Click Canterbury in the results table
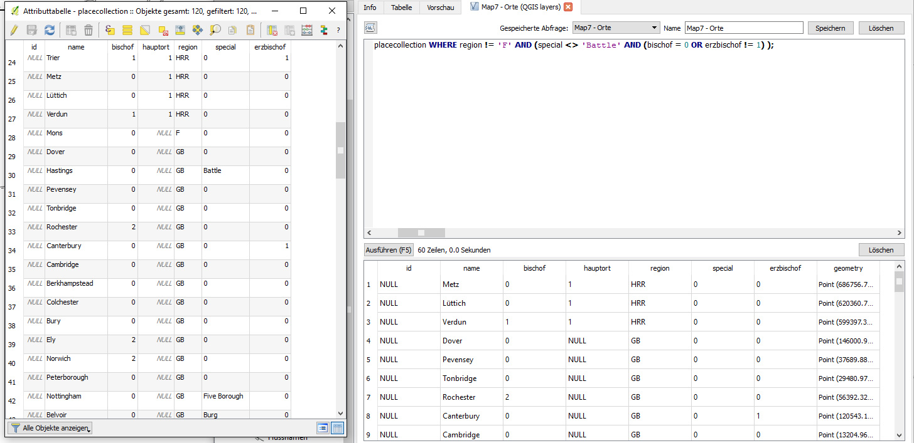This screenshot has height=443, width=914. click(471, 416)
